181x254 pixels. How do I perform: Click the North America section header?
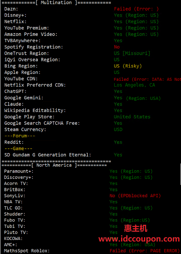click(54, 165)
